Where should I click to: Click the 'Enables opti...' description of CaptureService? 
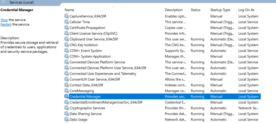[175, 16]
